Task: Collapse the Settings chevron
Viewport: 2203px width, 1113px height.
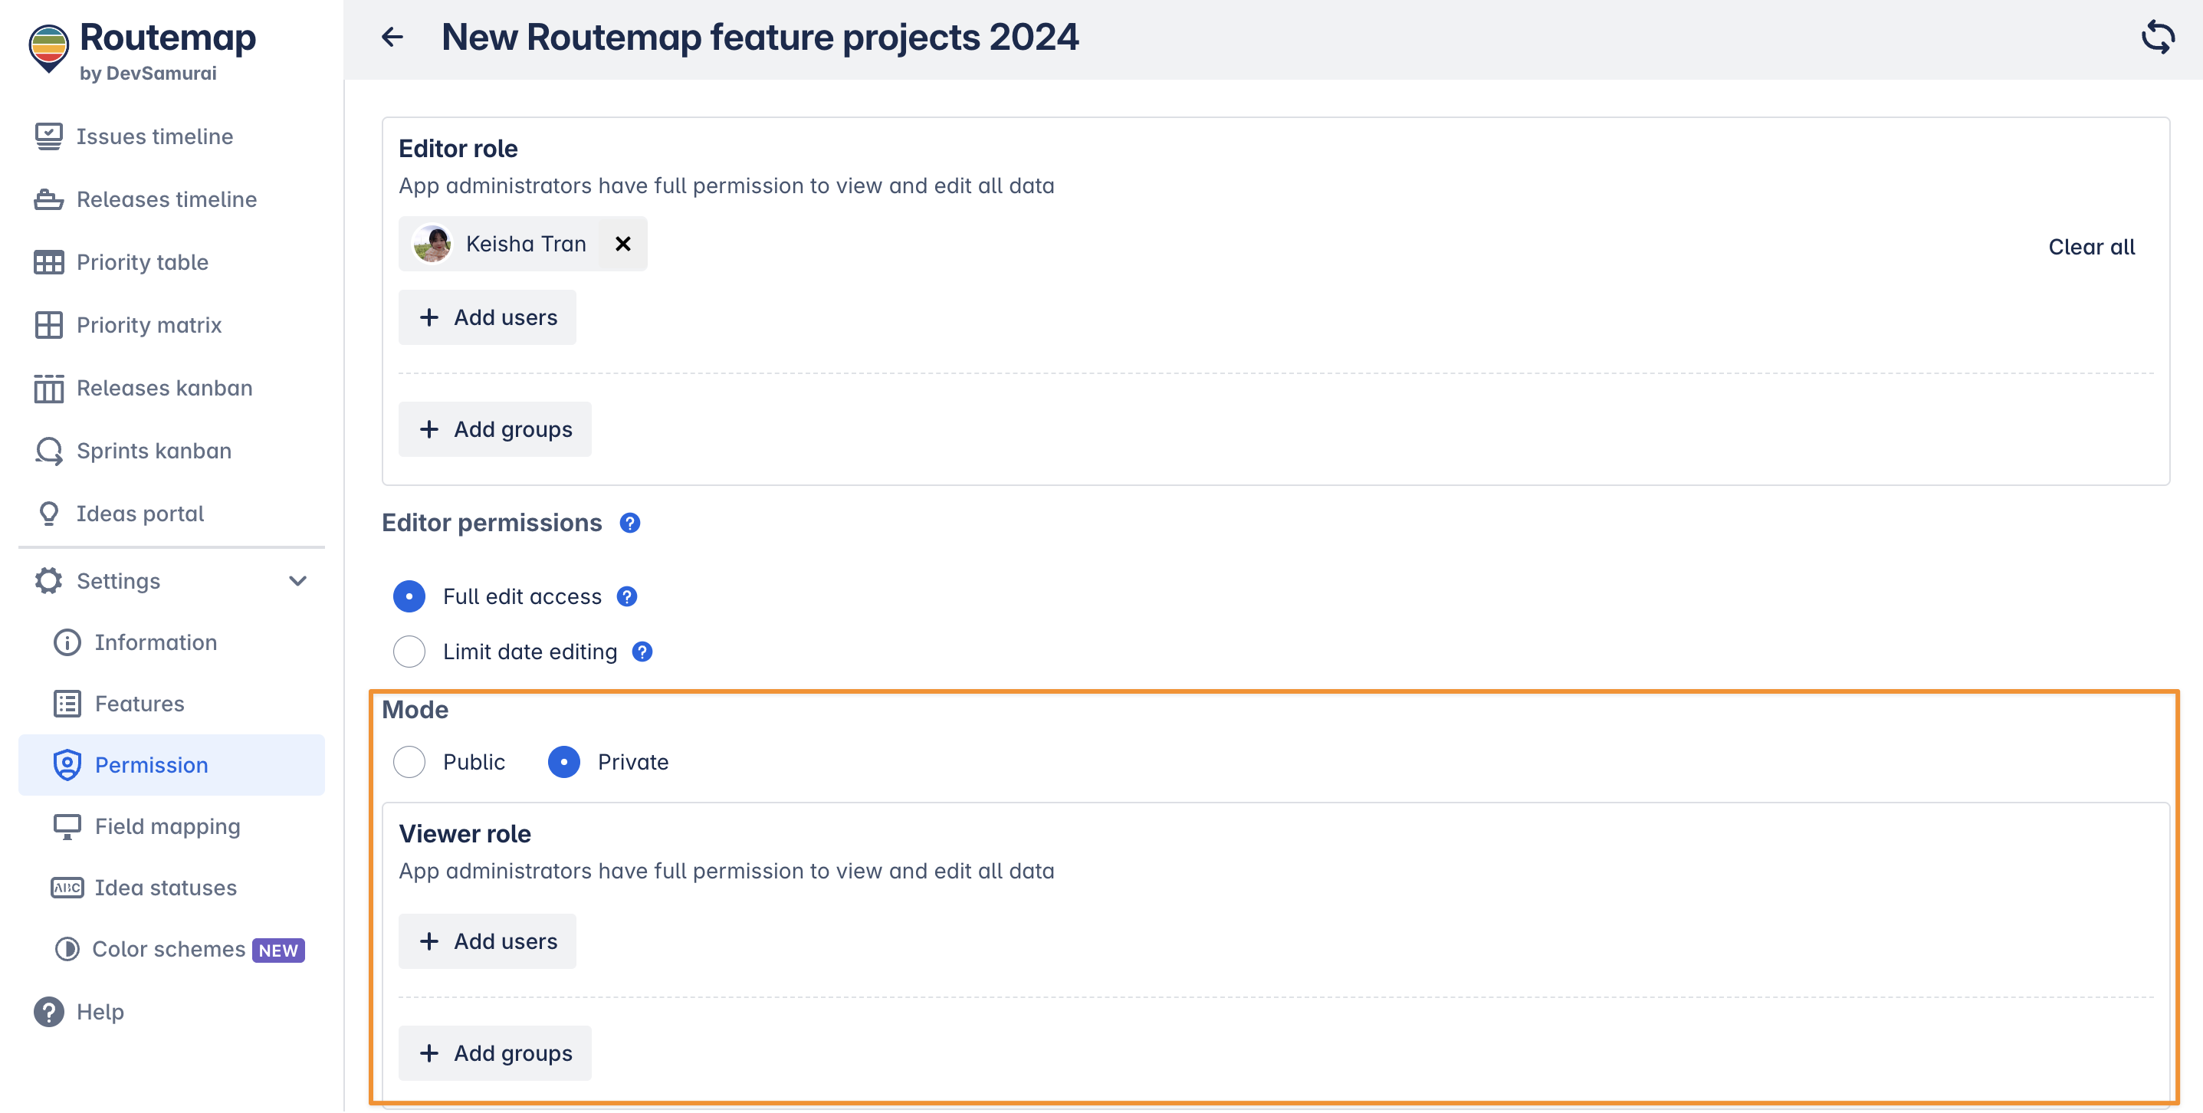Action: [297, 581]
